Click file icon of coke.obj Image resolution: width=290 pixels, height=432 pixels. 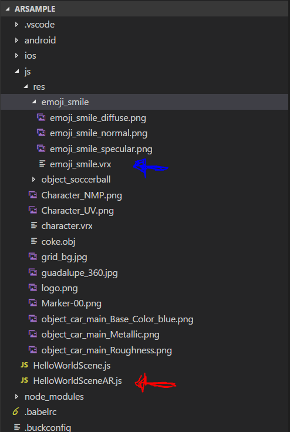coord(34,242)
